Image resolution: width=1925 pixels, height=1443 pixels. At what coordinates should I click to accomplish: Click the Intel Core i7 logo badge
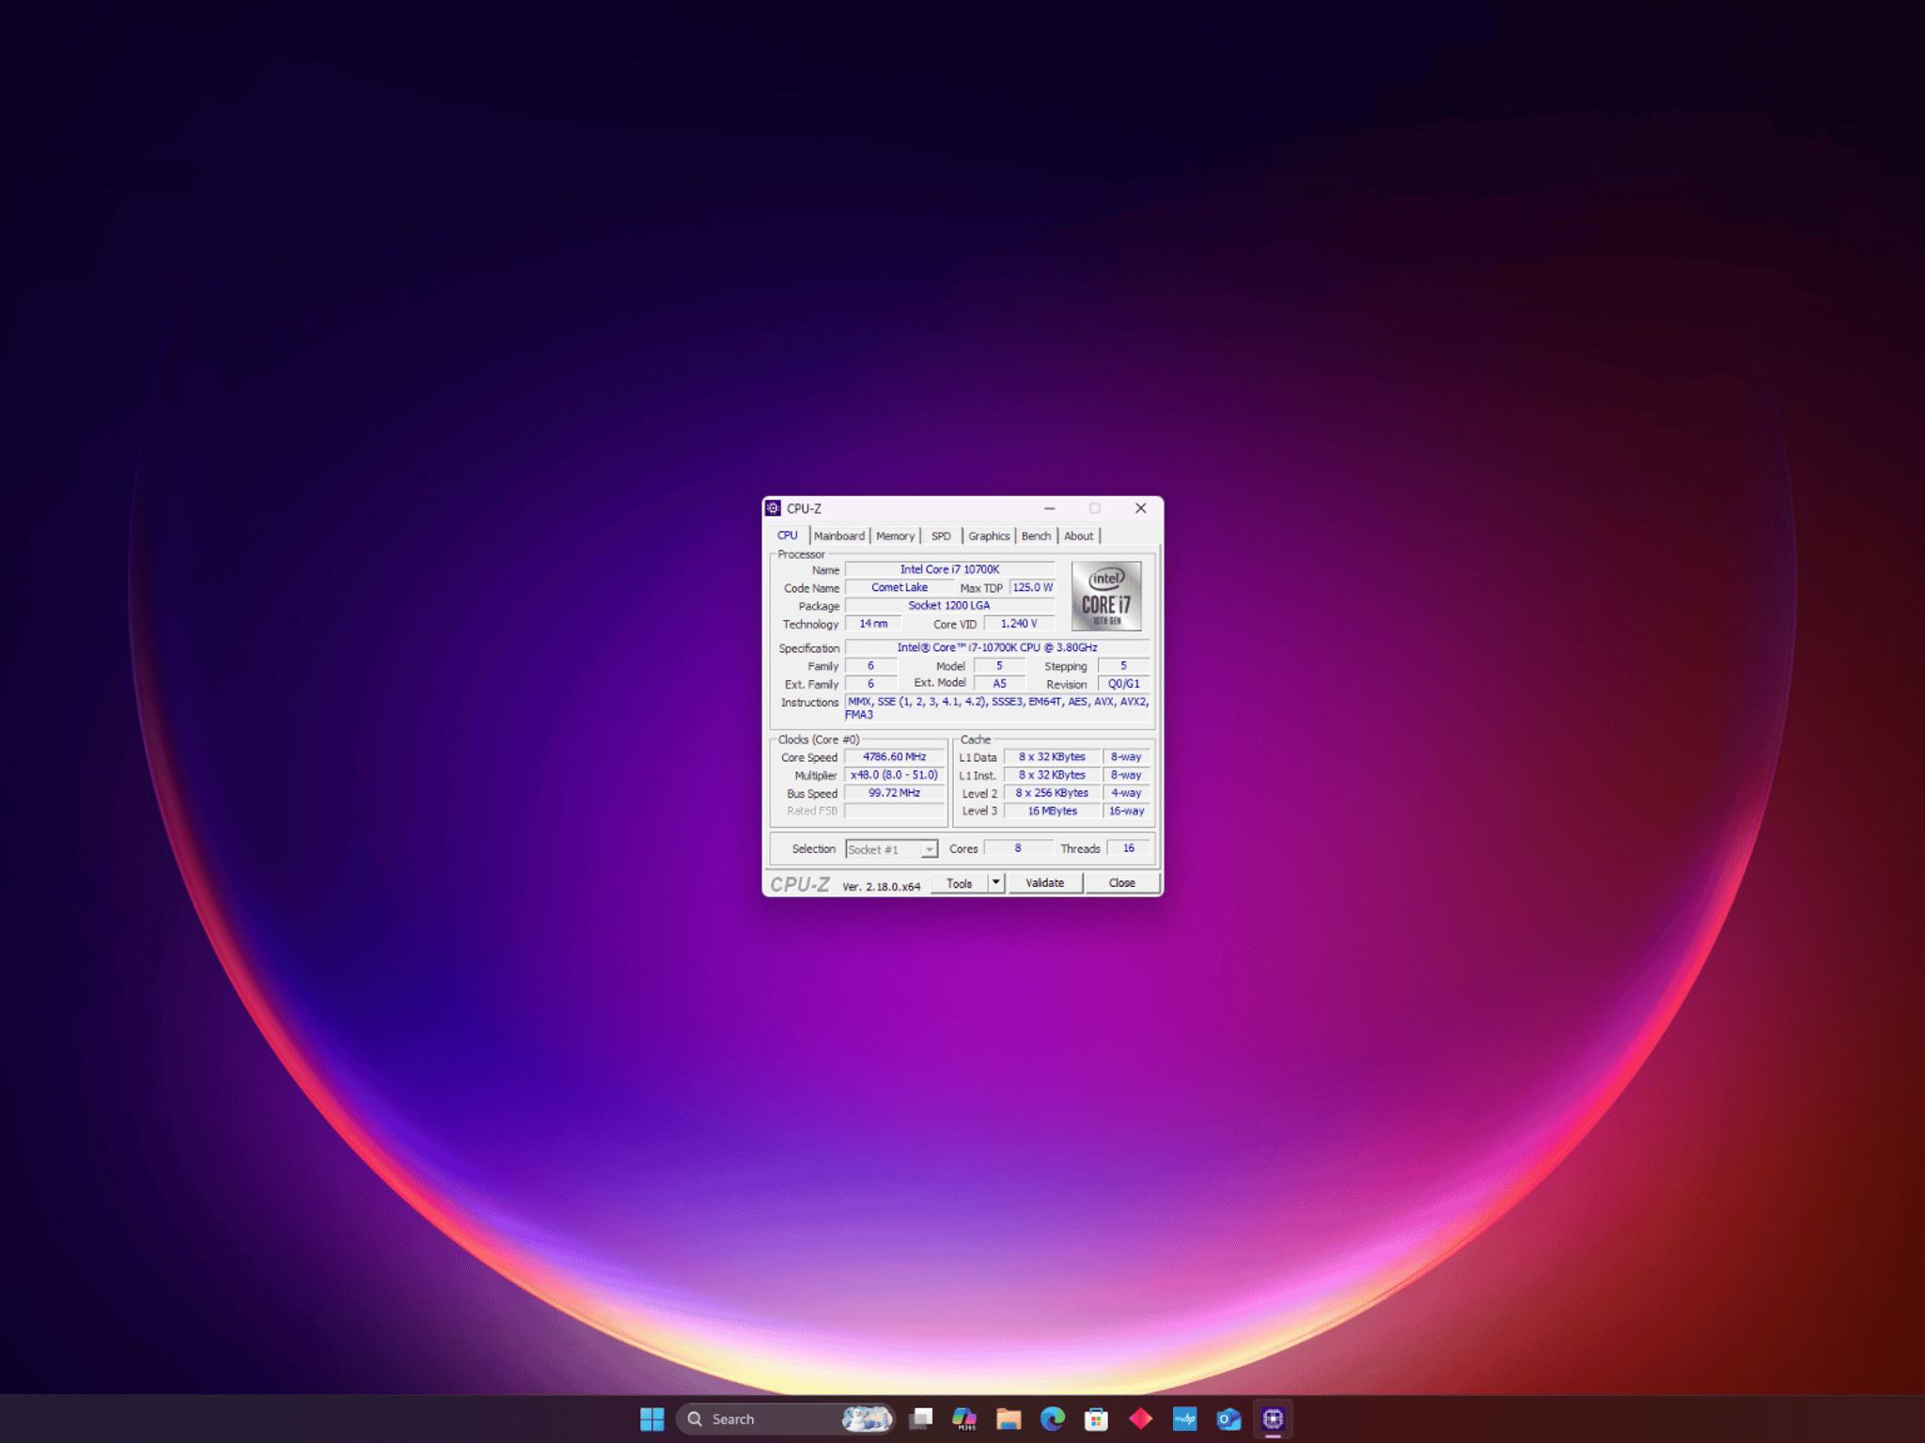1106,596
